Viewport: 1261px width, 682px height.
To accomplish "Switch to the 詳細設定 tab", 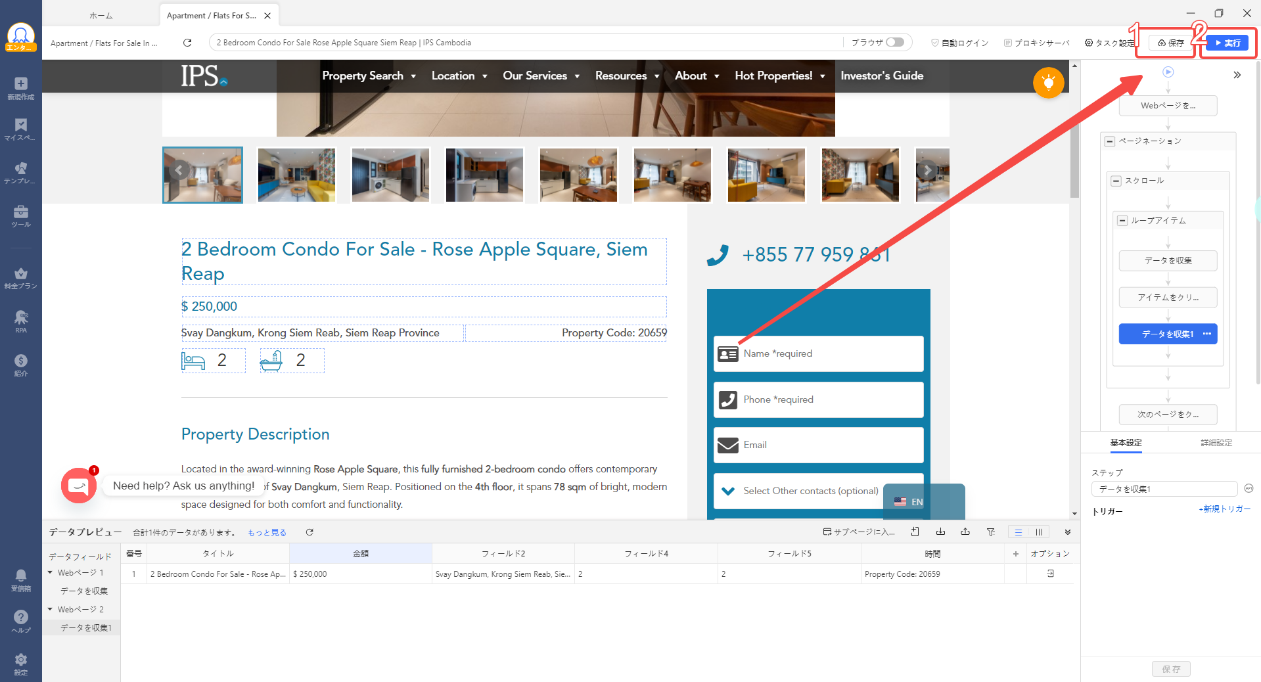I will 1216,443.
